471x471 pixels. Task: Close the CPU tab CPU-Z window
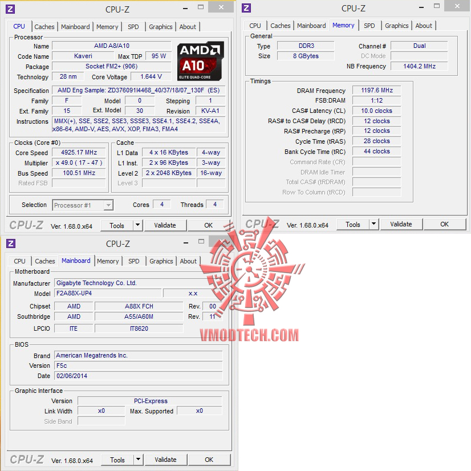pos(221,7)
